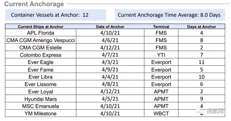231x121 pixels.
Task: Select the 'WBCT' terminal cell
Action: 161,113
